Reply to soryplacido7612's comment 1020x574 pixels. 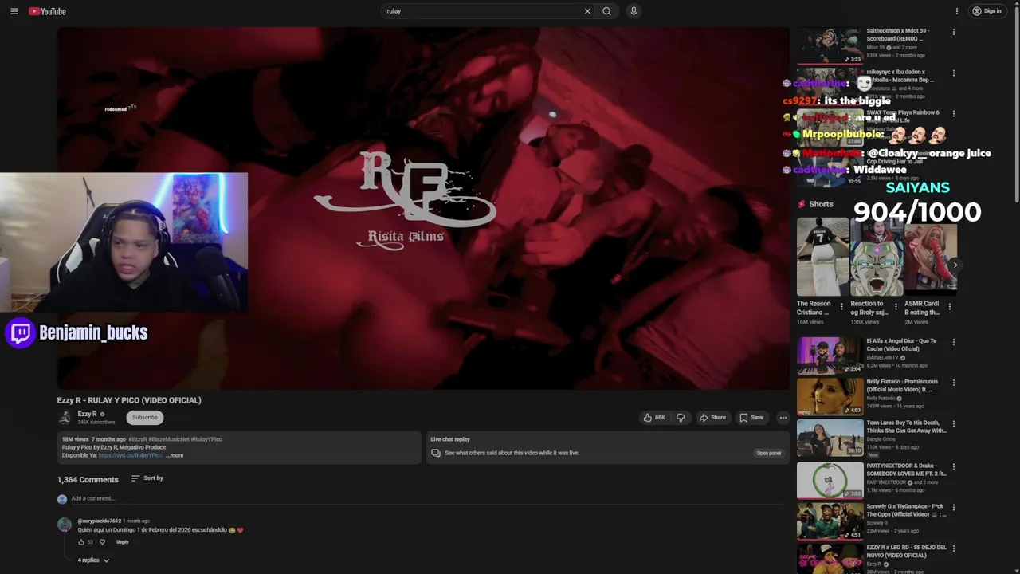pos(122,542)
